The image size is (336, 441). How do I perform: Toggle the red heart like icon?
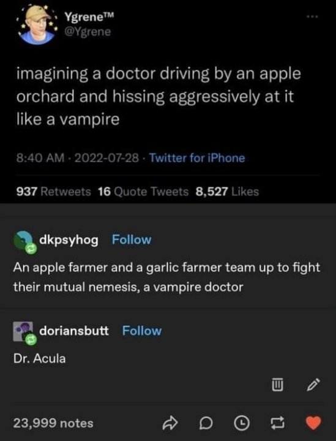[313, 423]
